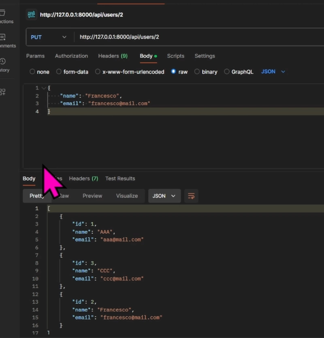Click the add workspace elements sidebar icon
The width and height of the screenshot is (324, 338).
pos(2,92)
